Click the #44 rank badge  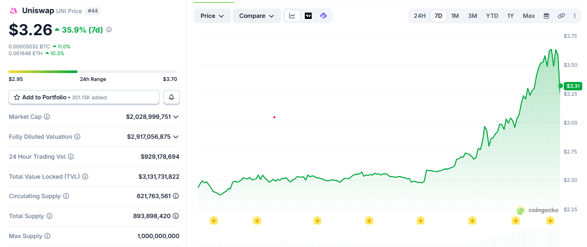(x=93, y=11)
